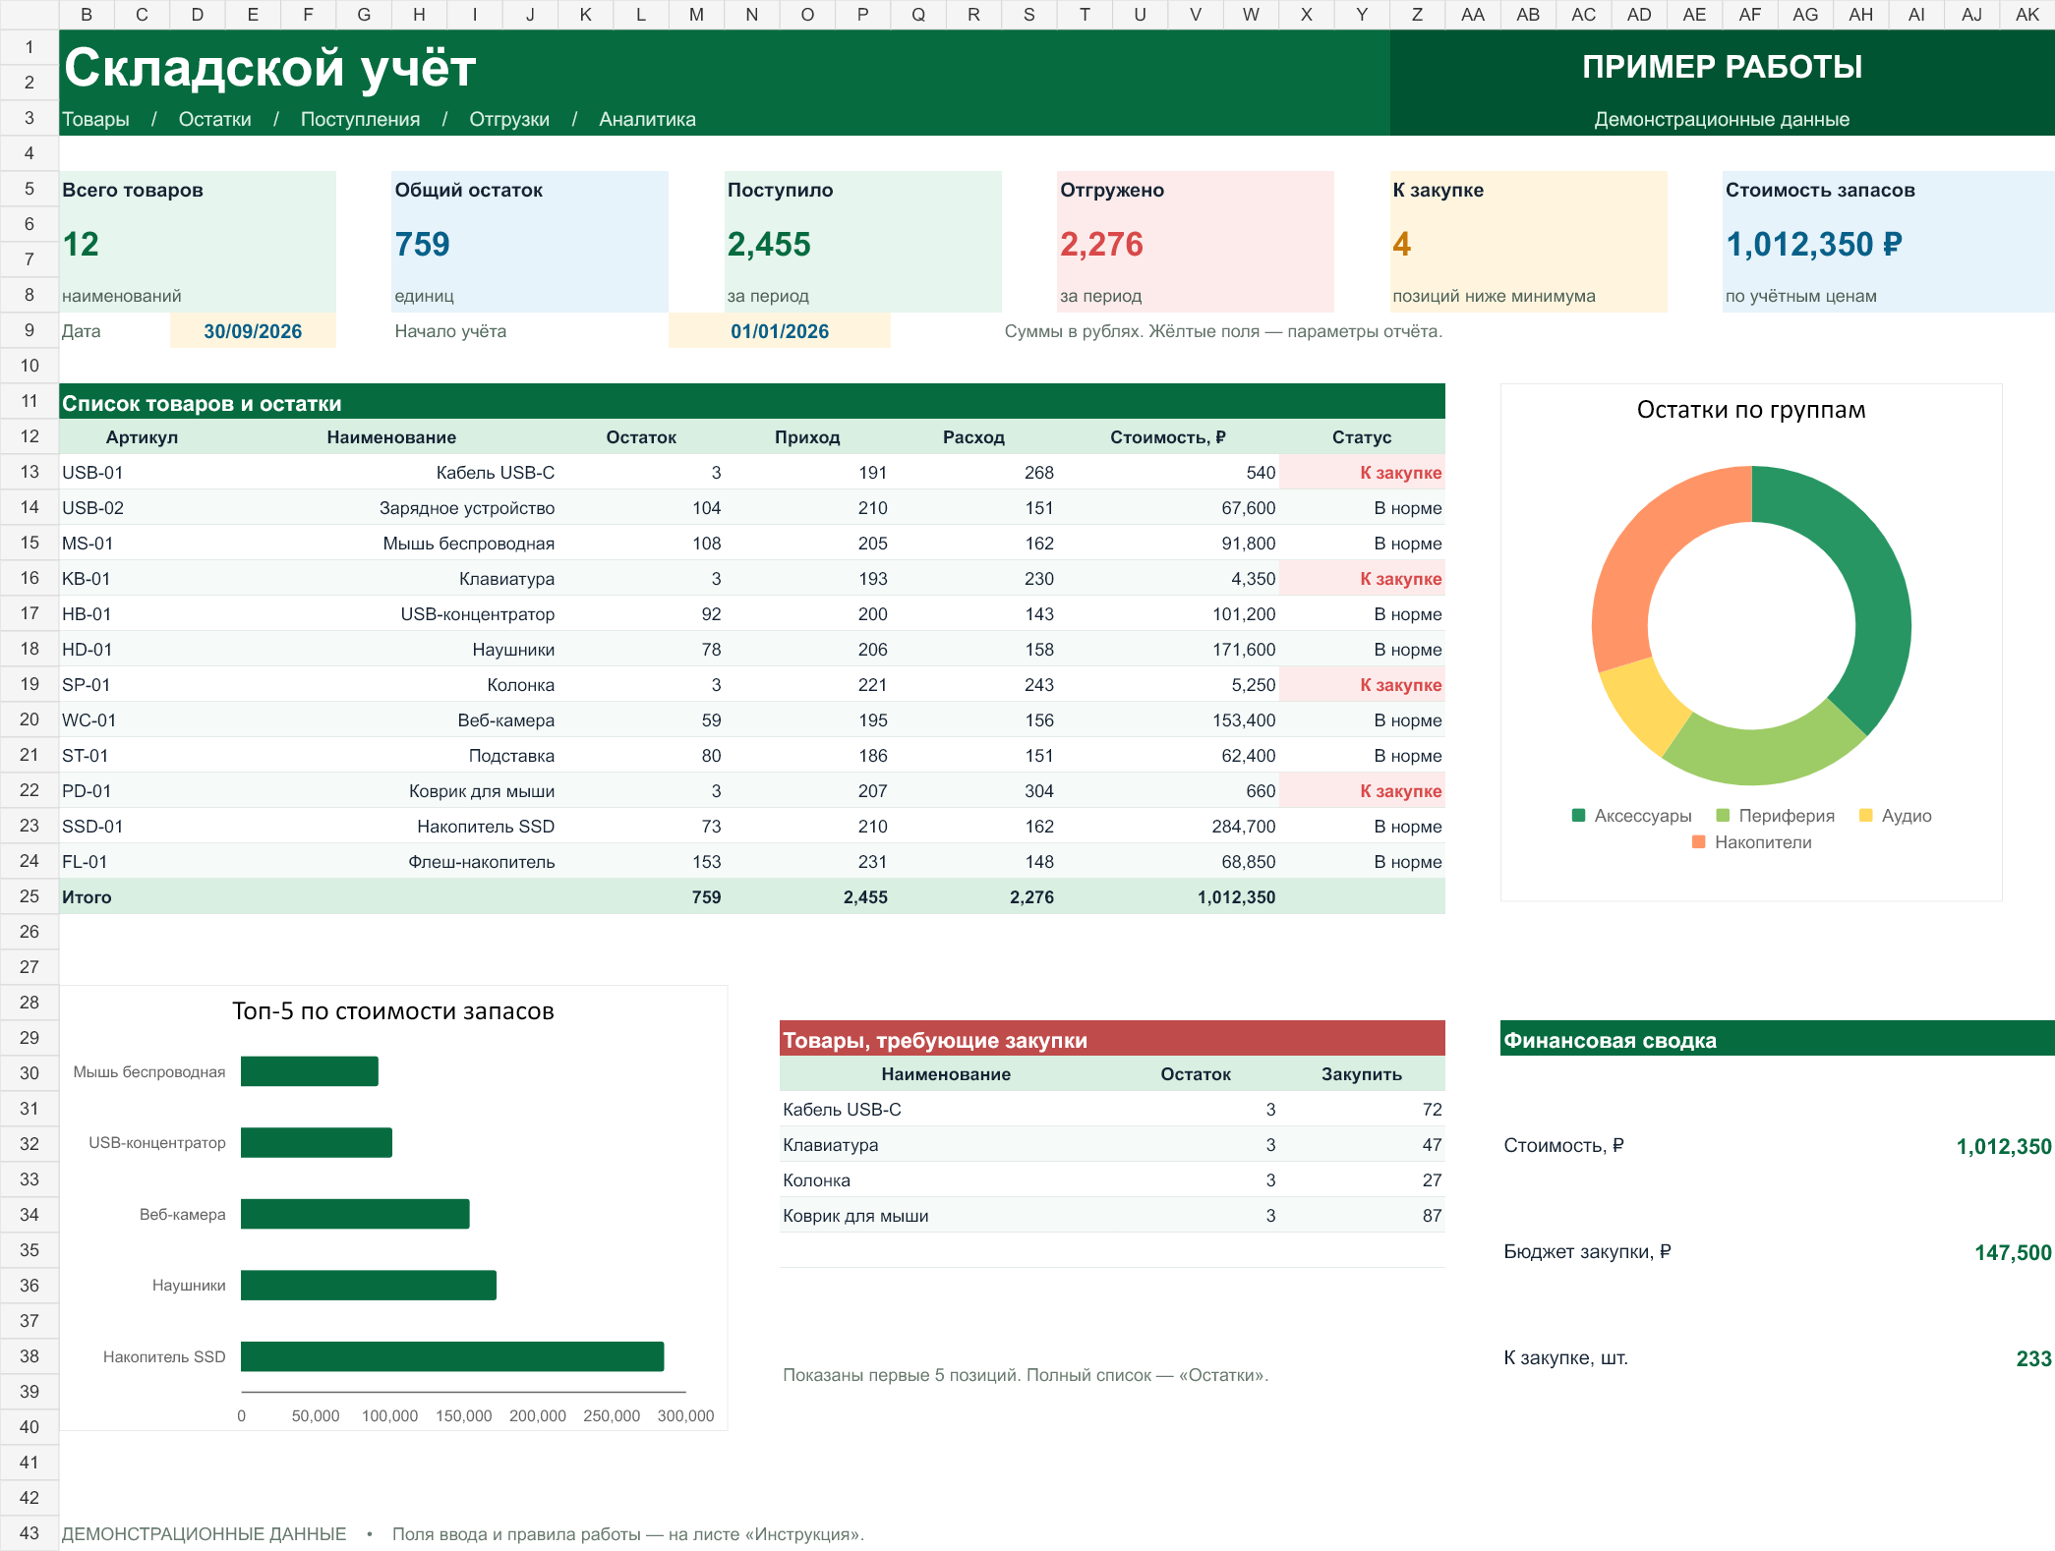2055x1551 pixels.
Task: Open the Аналитика navigation link
Action: 647,119
